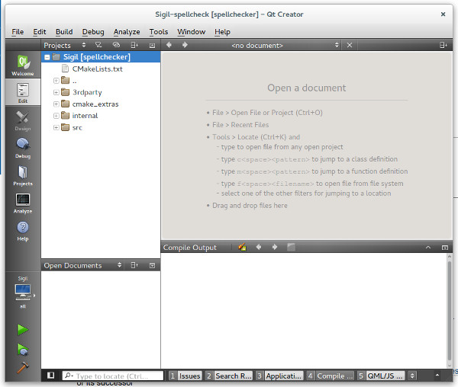Split the editor view
Viewport: 458px width, 387px height.
coord(443,45)
